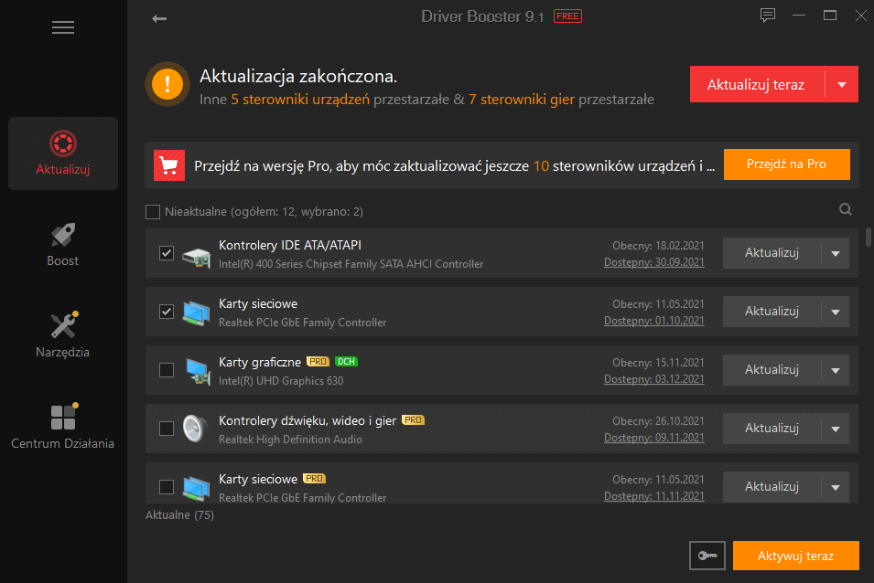This screenshot has width=874, height=583.
Task: Update Karty sieciowe driver available 01.10.2021
Action: click(772, 312)
